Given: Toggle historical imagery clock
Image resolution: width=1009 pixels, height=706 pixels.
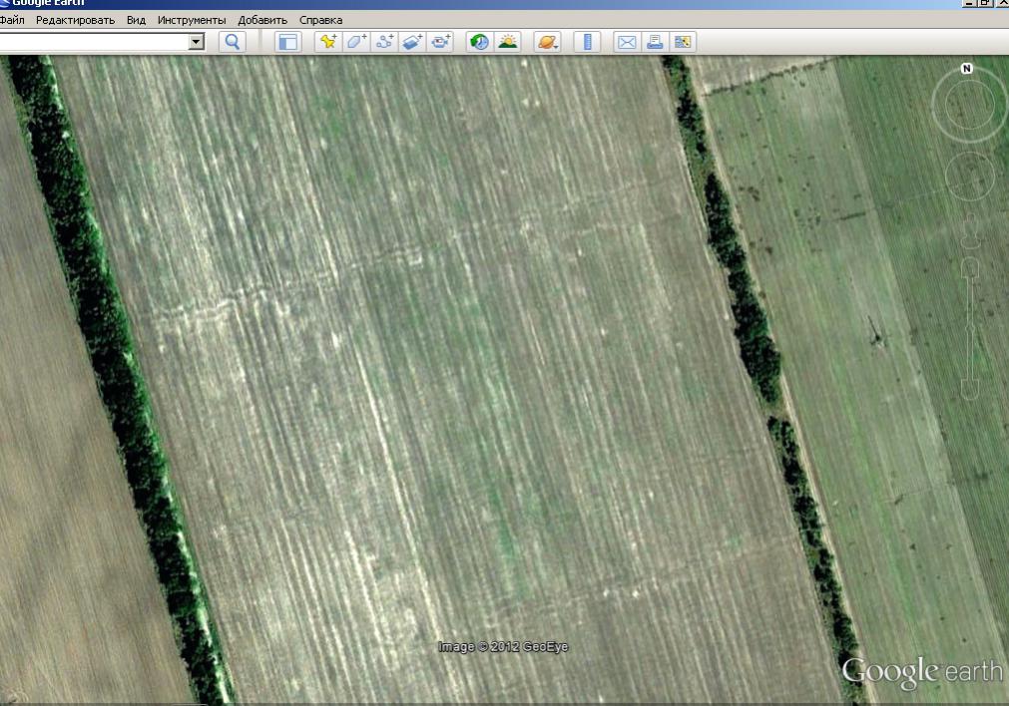Looking at the screenshot, I should (x=480, y=42).
